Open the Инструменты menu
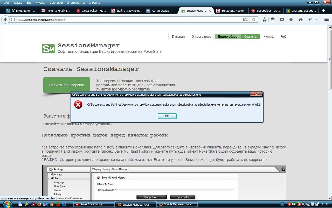Image resolution: width=332 pixels, height=208 pixels. pyautogui.click(x=76, y=3)
